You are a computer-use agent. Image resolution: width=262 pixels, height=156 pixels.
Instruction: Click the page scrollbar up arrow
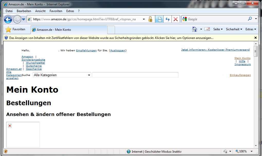(x=256, y=44)
